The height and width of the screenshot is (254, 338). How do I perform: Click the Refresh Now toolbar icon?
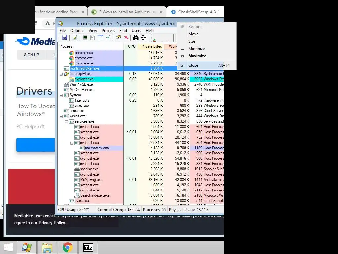click(x=75, y=38)
